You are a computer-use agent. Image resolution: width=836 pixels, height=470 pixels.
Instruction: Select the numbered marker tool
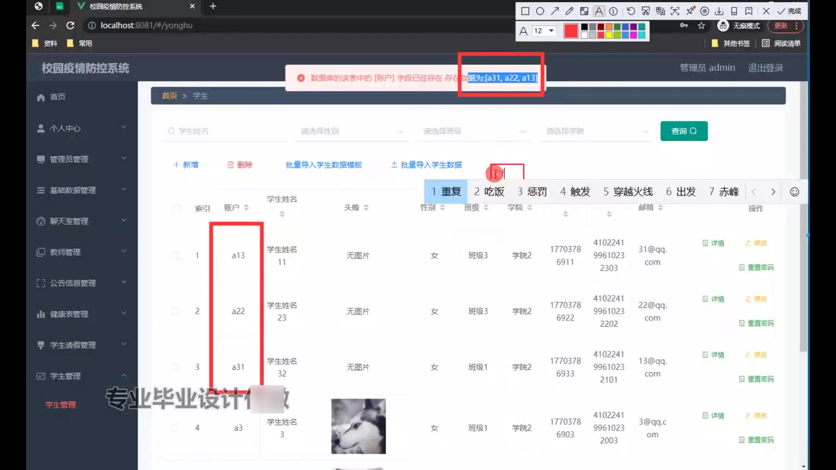click(x=614, y=11)
